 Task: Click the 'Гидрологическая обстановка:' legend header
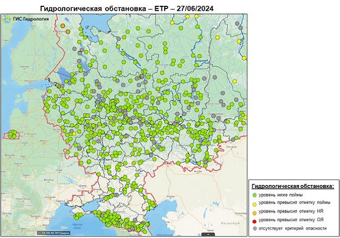pyautogui.click(x=293, y=187)
